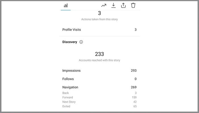Delete the story with the trash icon
The height and width of the screenshot is (113, 199).
coord(133,5)
